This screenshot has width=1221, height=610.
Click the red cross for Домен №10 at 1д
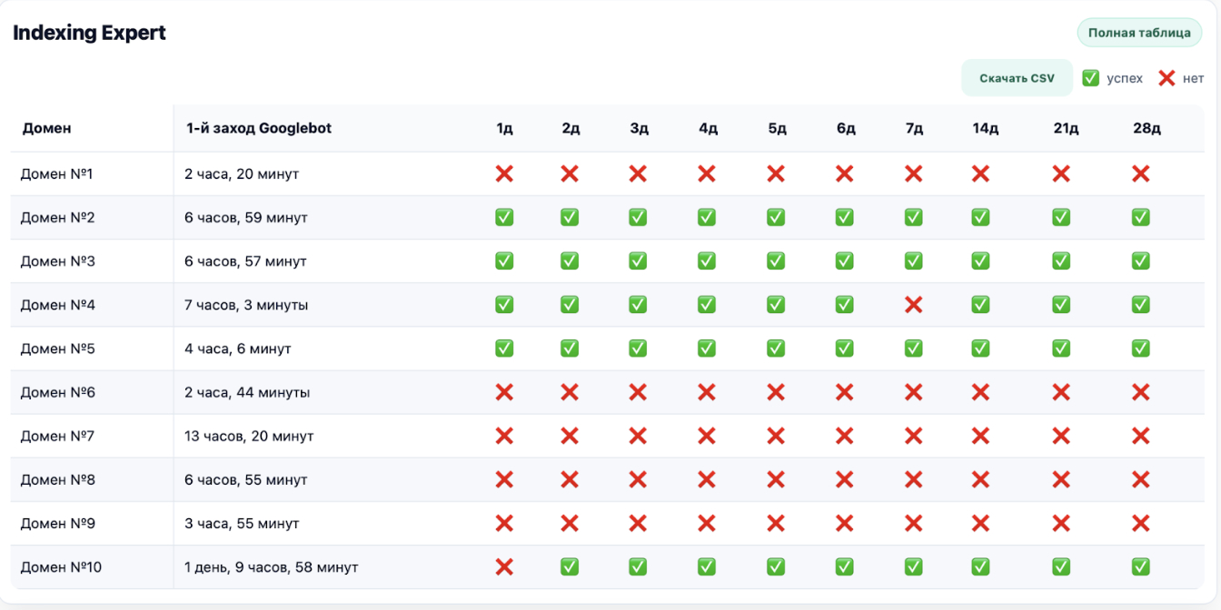(504, 567)
